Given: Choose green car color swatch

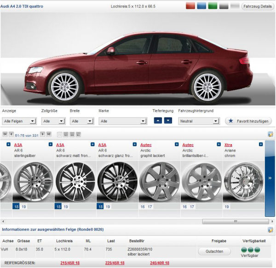Looking at the screenshot, I should [213, 6].
